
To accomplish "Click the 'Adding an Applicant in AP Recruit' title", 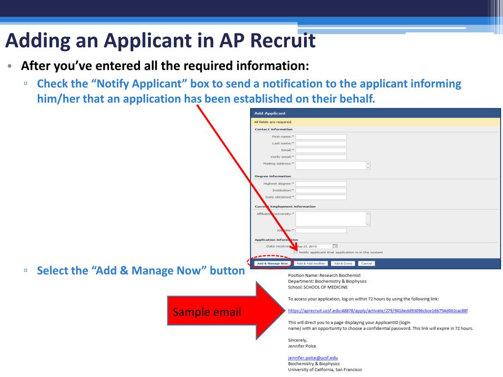I will 161,41.
